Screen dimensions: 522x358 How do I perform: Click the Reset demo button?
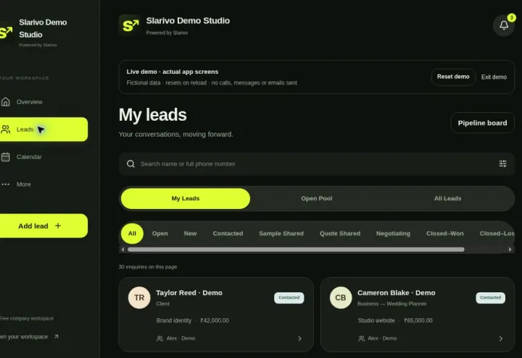453,77
